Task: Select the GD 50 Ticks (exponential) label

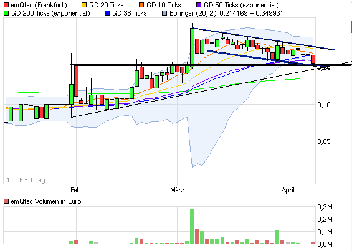Action: 241,5
